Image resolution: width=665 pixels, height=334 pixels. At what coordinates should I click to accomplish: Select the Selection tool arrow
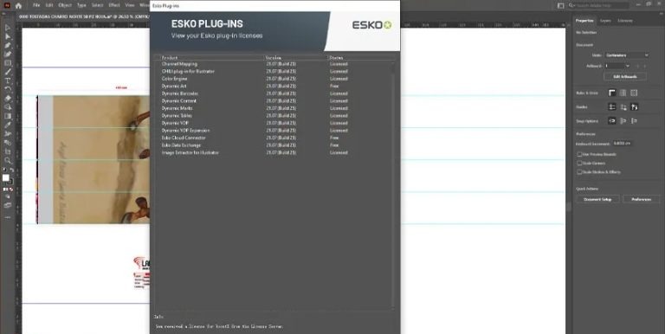coord(8,28)
